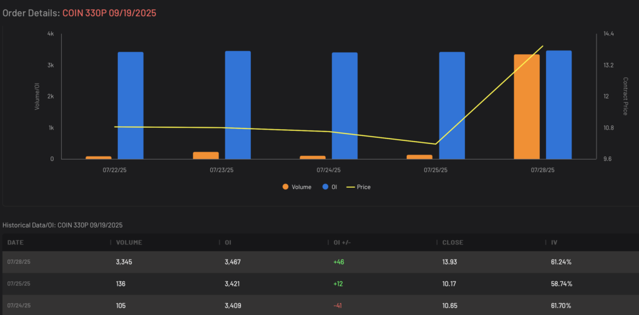639x315 pixels.
Task: Sort table by OI +/- column header
Action: point(343,242)
